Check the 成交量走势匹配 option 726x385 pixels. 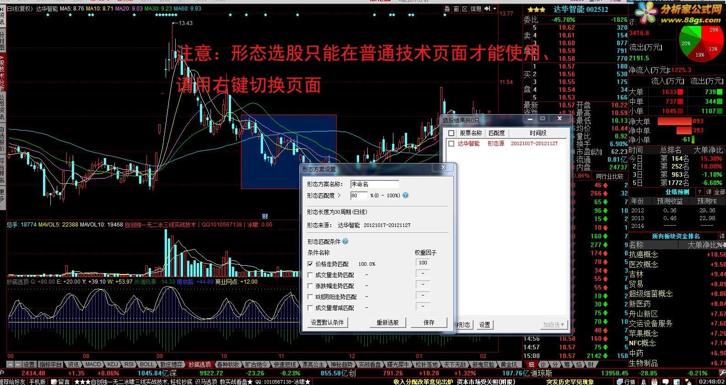coord(311,275)
